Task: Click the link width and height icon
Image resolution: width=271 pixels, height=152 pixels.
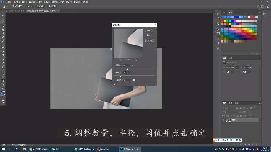Action: (x=237, y=68)
